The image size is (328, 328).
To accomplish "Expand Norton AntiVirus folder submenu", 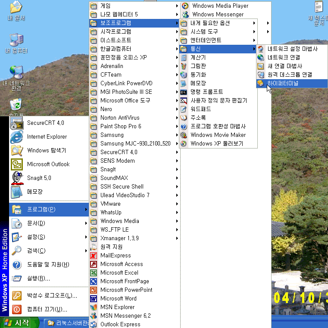I will pos(134,118).
